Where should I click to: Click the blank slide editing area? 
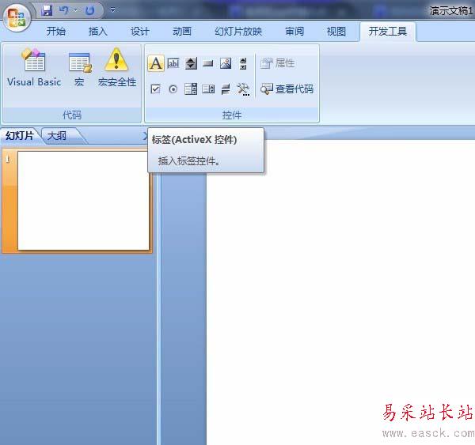click(340, 292)
